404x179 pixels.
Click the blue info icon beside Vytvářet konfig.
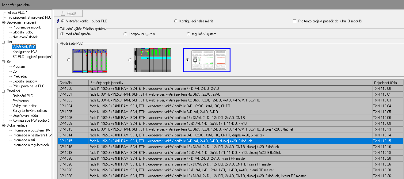(58, 21)
